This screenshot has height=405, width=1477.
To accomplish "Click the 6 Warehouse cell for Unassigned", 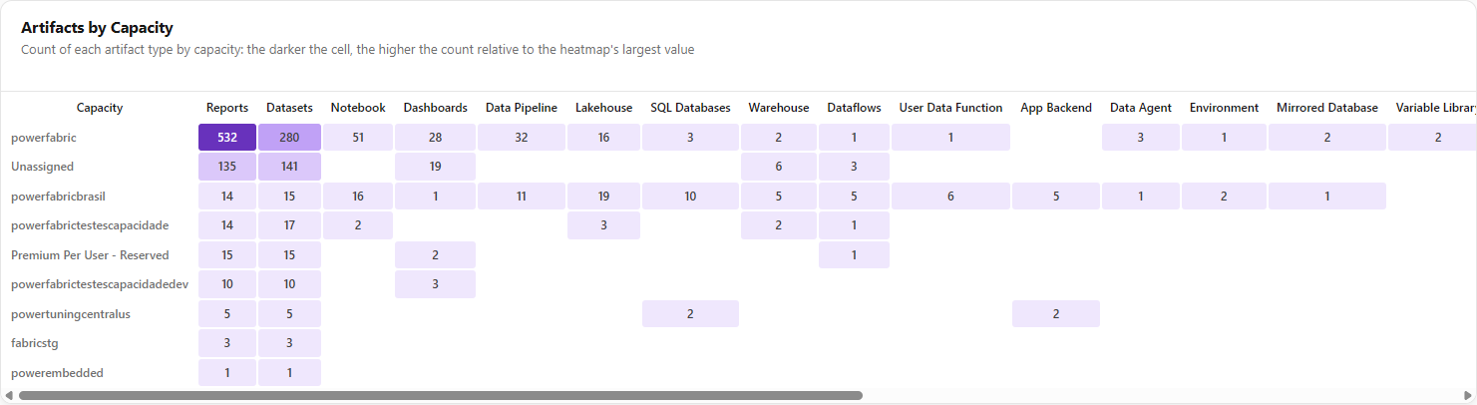I will point(779,167).
